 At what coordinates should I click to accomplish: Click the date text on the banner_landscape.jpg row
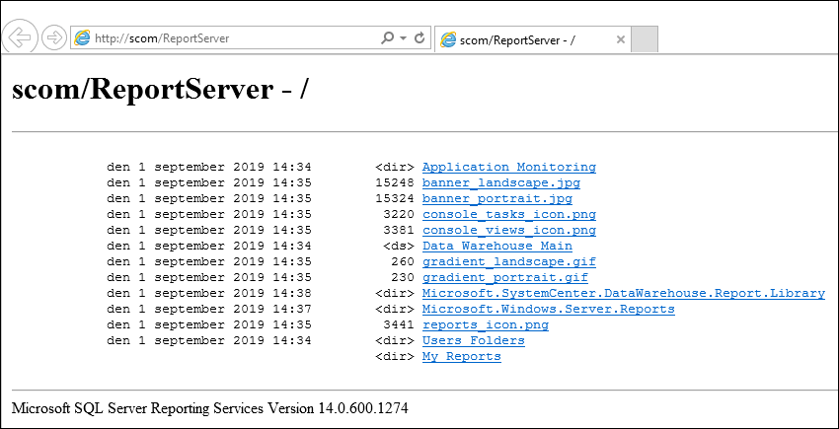pos(209,182)
